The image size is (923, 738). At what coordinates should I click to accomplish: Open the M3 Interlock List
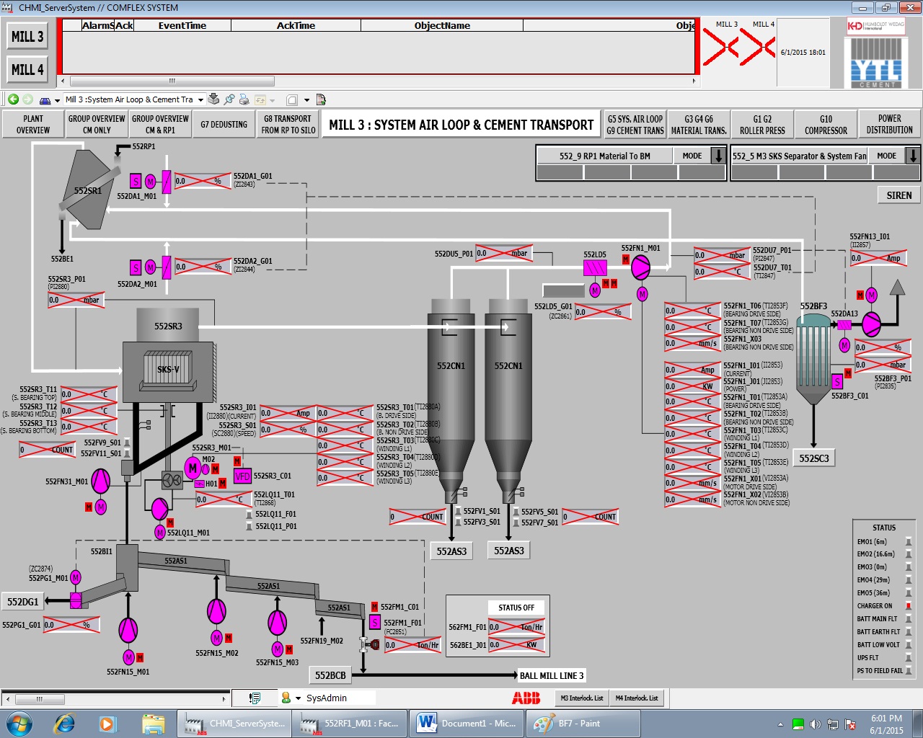[581, 698]
